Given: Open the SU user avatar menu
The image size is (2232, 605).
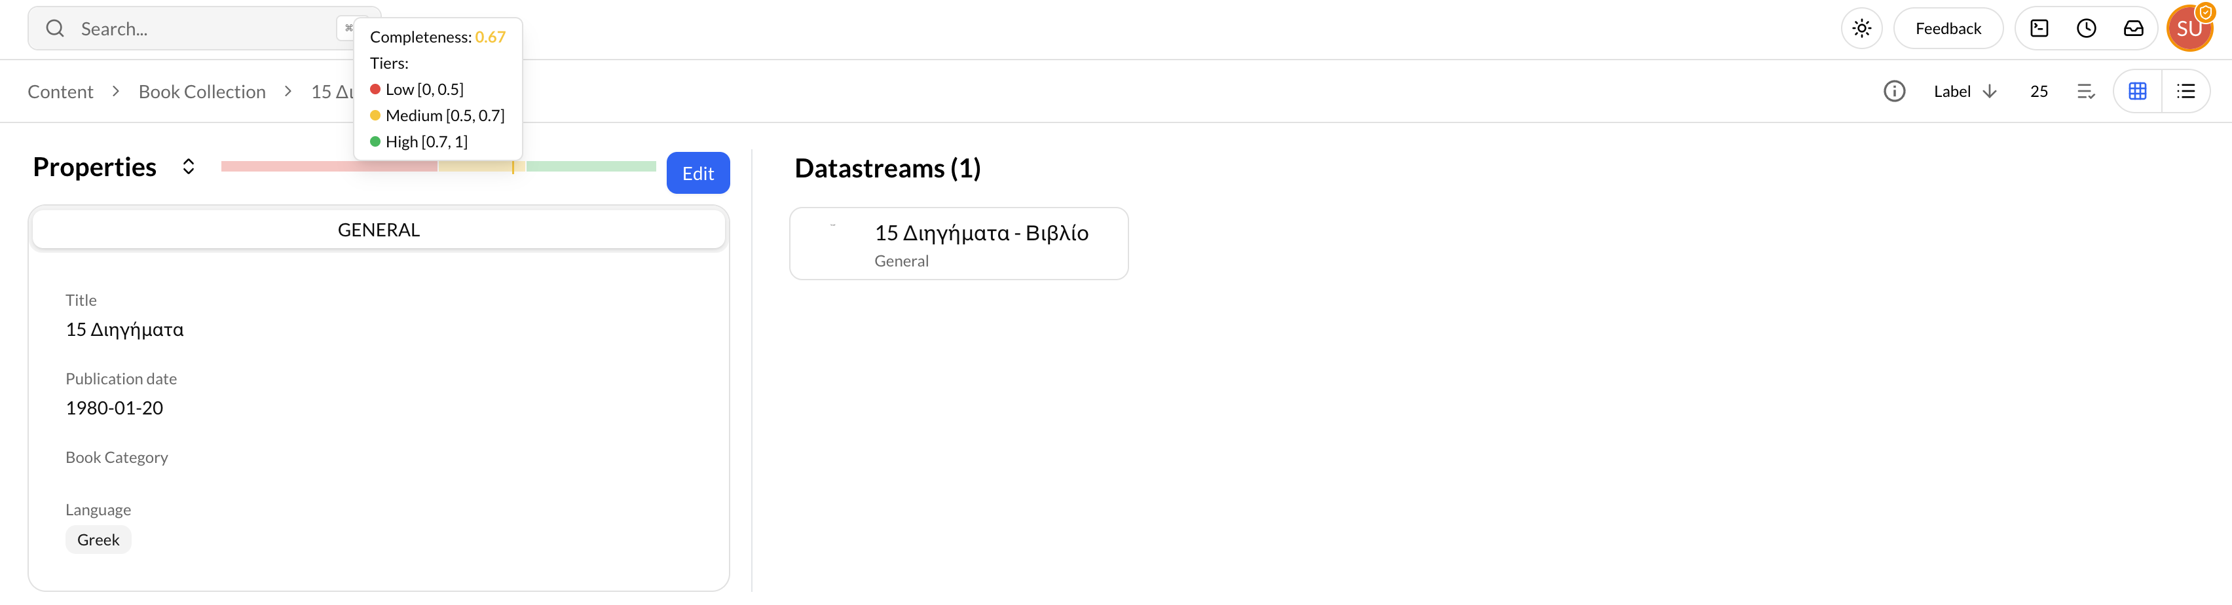Looking at the screenshot, I should [2190, 27].
